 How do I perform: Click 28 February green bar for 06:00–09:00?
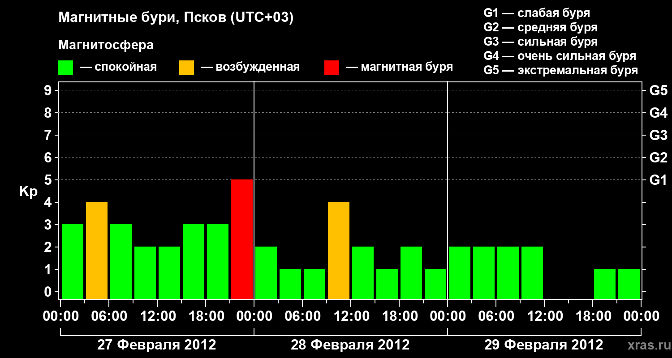pos(314,284)
